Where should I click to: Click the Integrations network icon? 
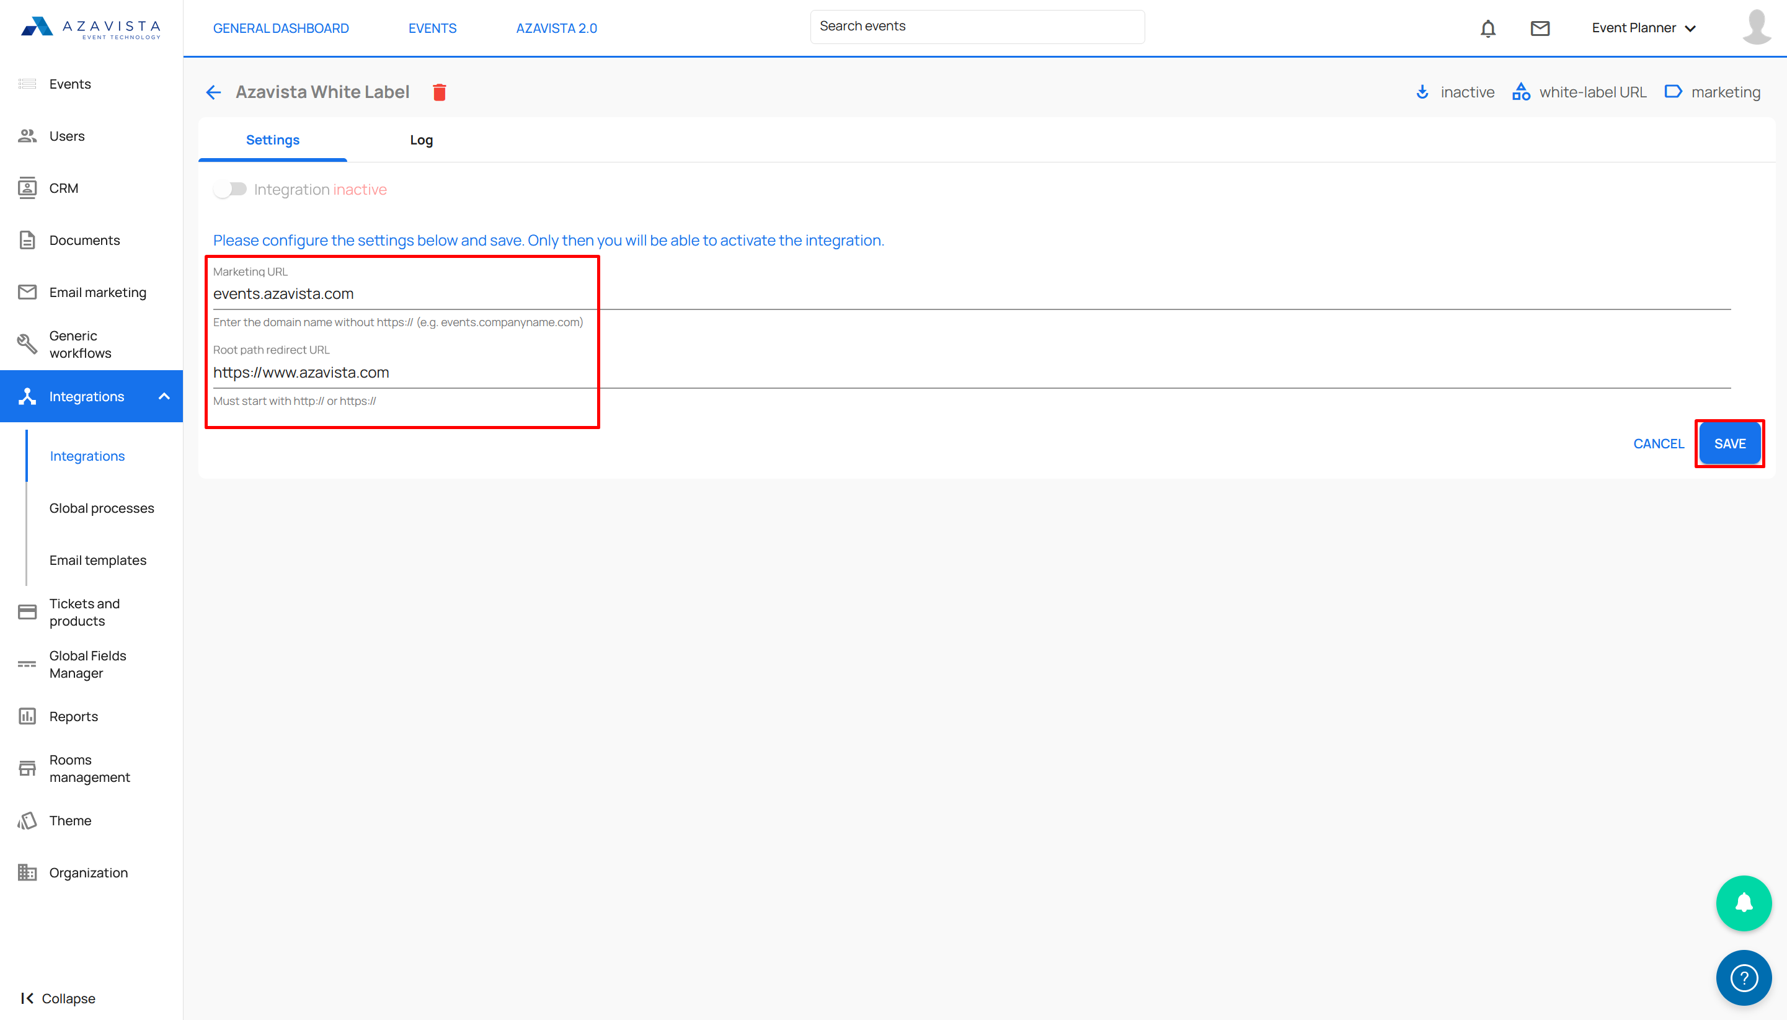point(27,396)
